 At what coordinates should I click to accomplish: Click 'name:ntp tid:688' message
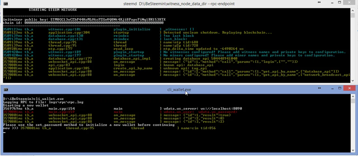tap(181, 42)
